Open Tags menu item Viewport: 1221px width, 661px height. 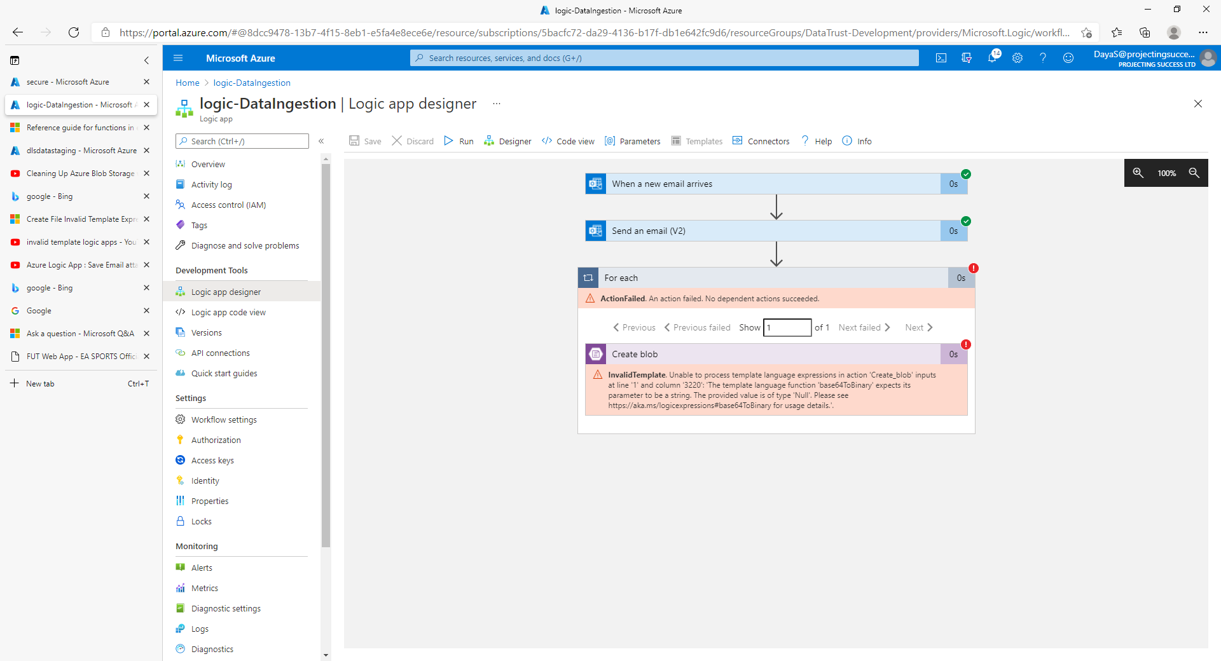point(242,225)
